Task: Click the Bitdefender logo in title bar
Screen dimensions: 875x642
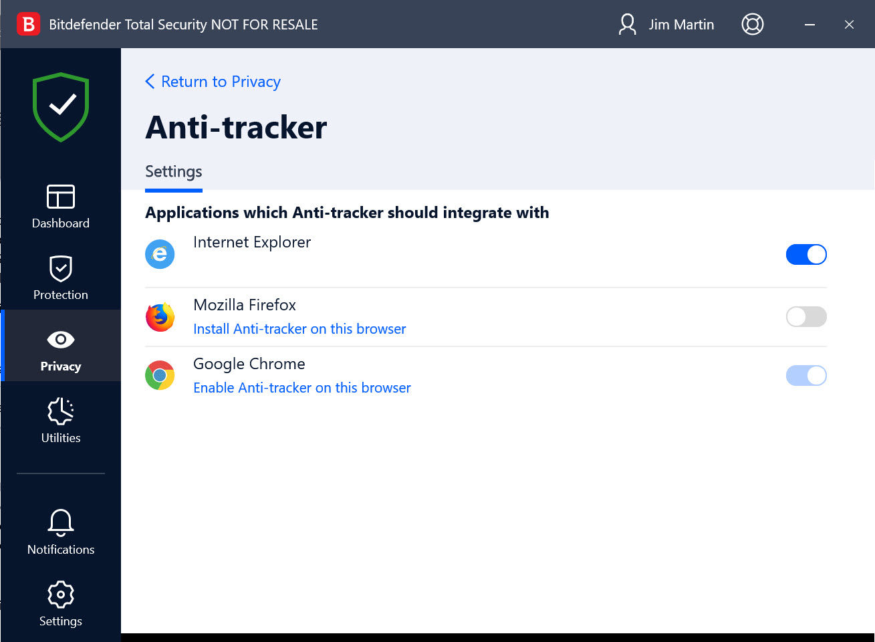Action: (28, 25)
